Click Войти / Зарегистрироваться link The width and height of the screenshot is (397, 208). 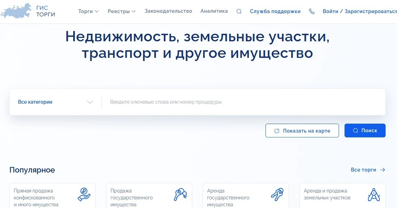click(x=360, y=12)
